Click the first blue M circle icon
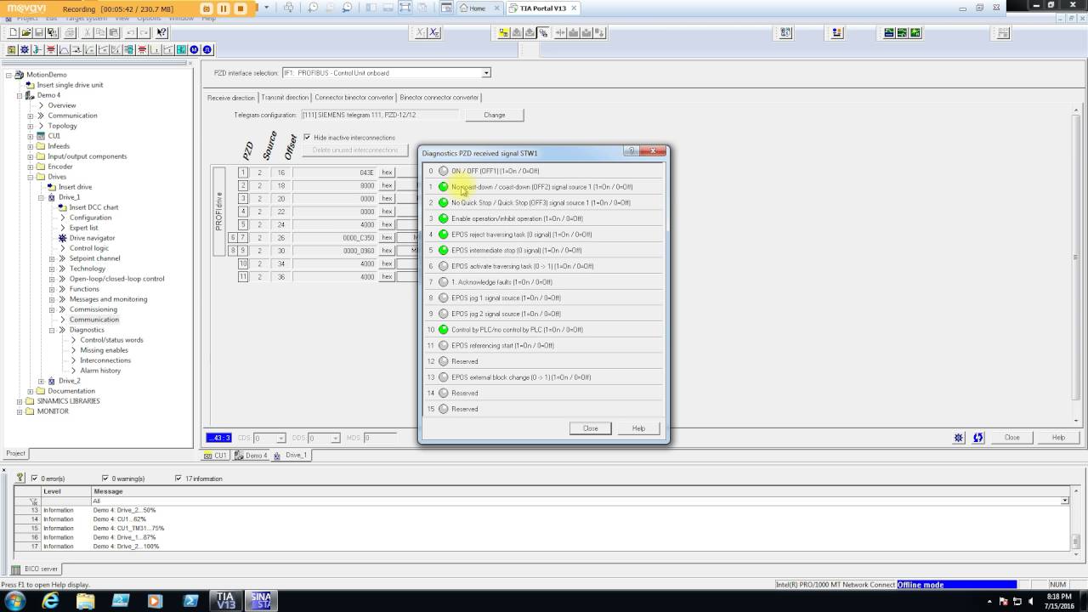The width and height of the screenshot is (1088, 612). [x=194, y=49]
